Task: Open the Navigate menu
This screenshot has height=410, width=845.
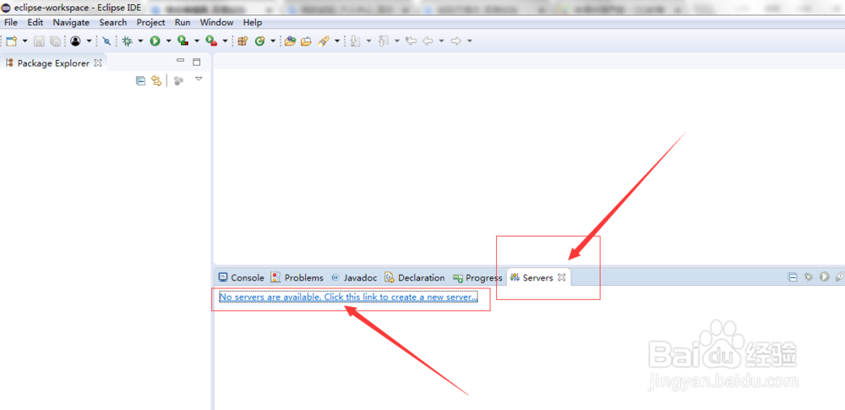Action: click(71, 22)
